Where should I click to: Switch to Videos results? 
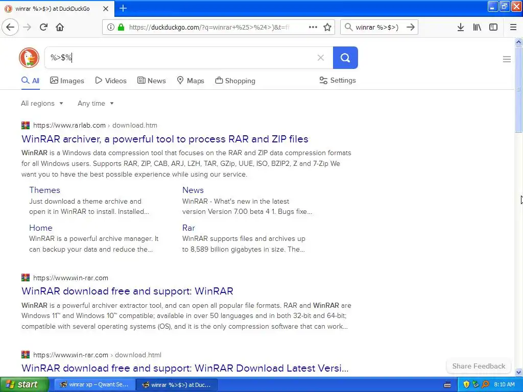[111, 81]
